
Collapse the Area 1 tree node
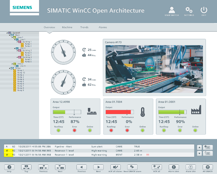click(x=12, y=37)
